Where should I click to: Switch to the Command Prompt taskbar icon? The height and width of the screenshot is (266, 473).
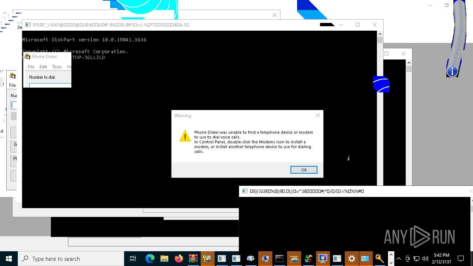[x=279, y=259]
